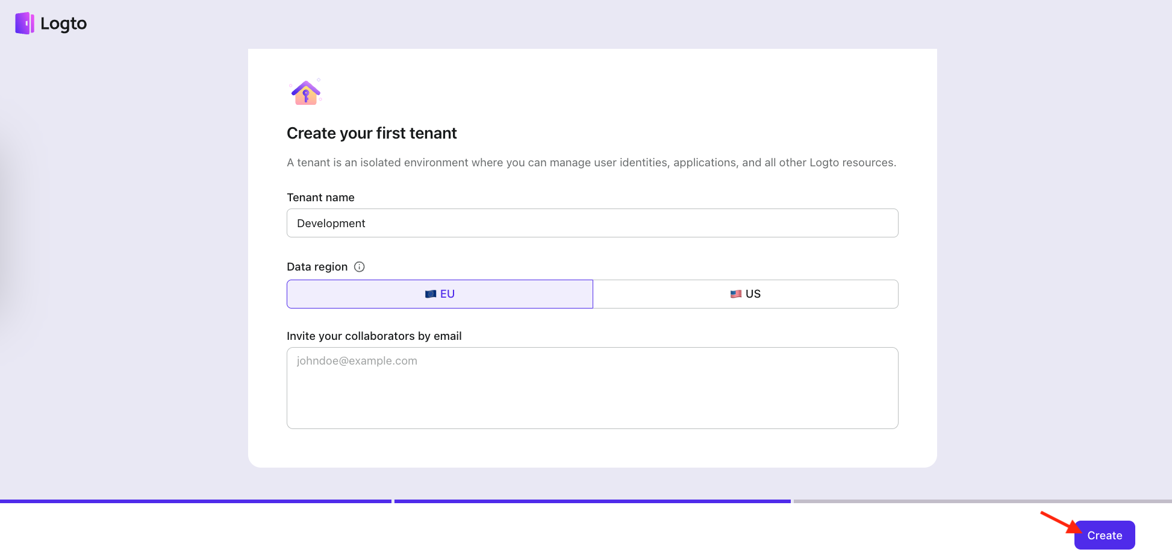Show the Data region info tooltip icon
The width and height of the screenshot is (1172, 558).
360,267
